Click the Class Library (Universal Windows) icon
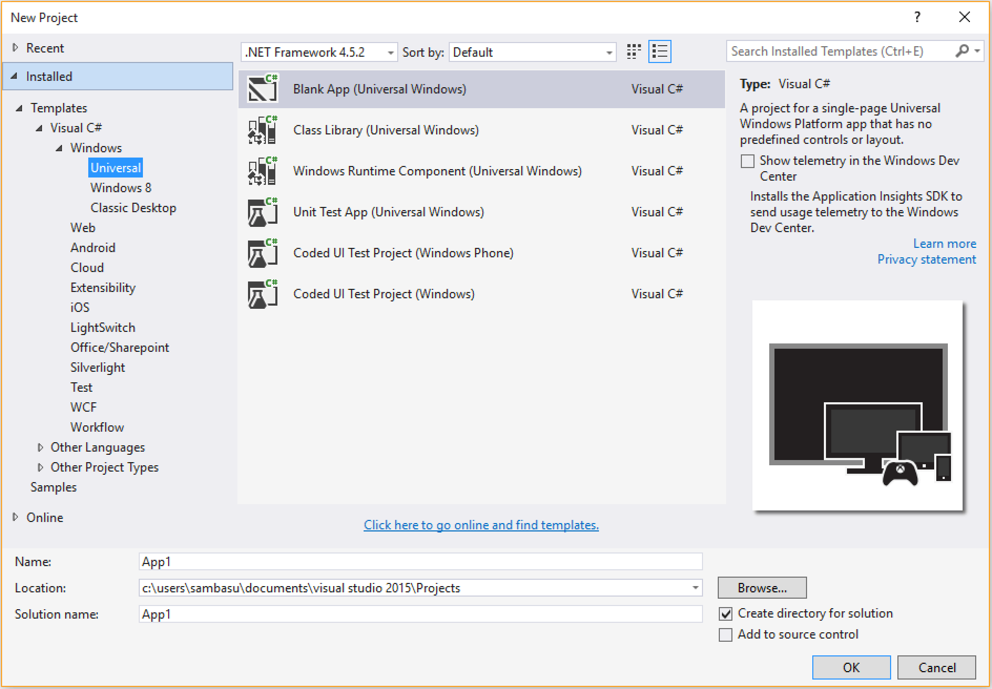 (x=262, y=130)
